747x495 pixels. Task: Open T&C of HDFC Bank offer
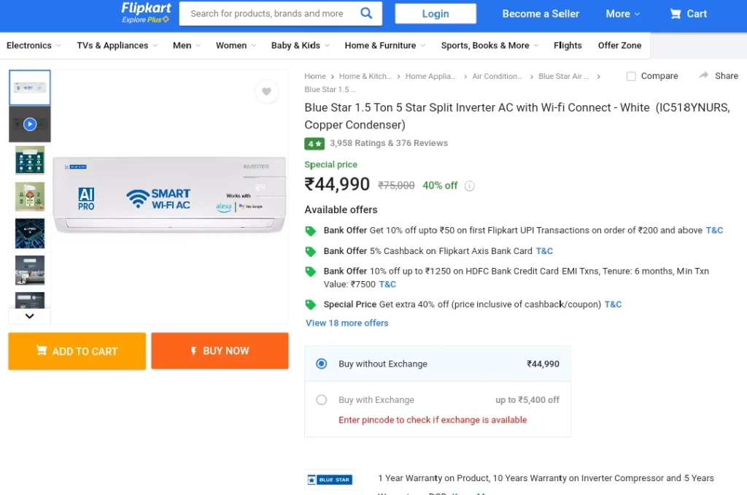387,284
